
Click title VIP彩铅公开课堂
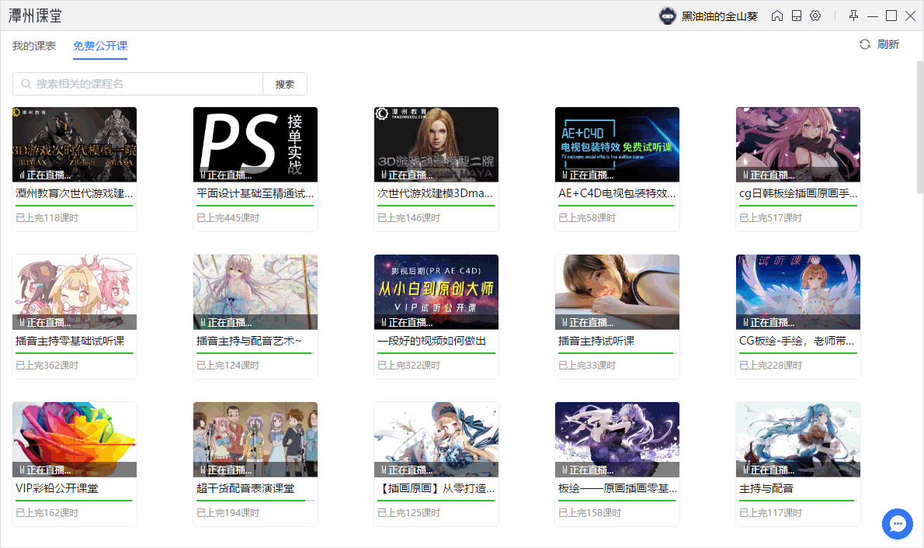(57, 488)
